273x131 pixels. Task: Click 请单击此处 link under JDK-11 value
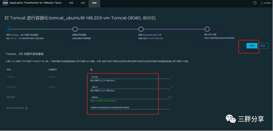(x=111, y=91)
